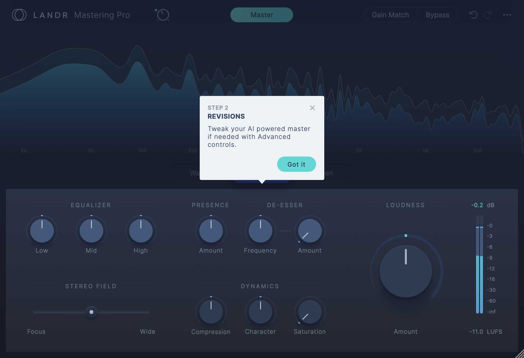Click the Stereo Field slider handle
The height and width of the screenshot is (358, 524).
[x=91, y=312]
